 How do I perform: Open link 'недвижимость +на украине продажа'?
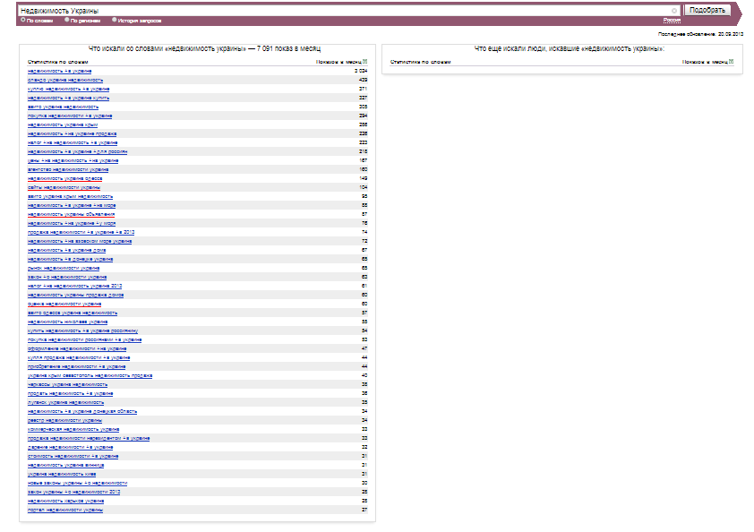[x=73, y=133]
